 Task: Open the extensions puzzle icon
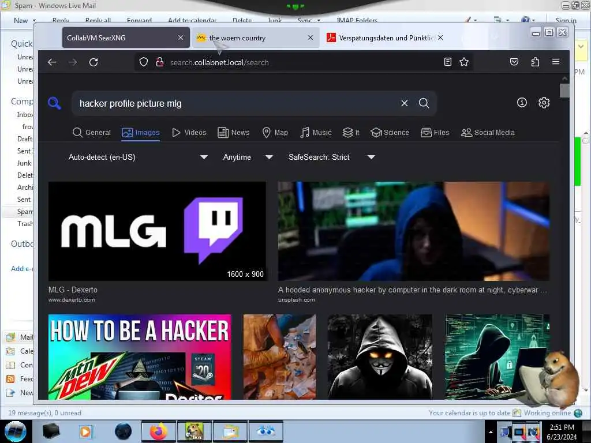[x=535, y=62]
